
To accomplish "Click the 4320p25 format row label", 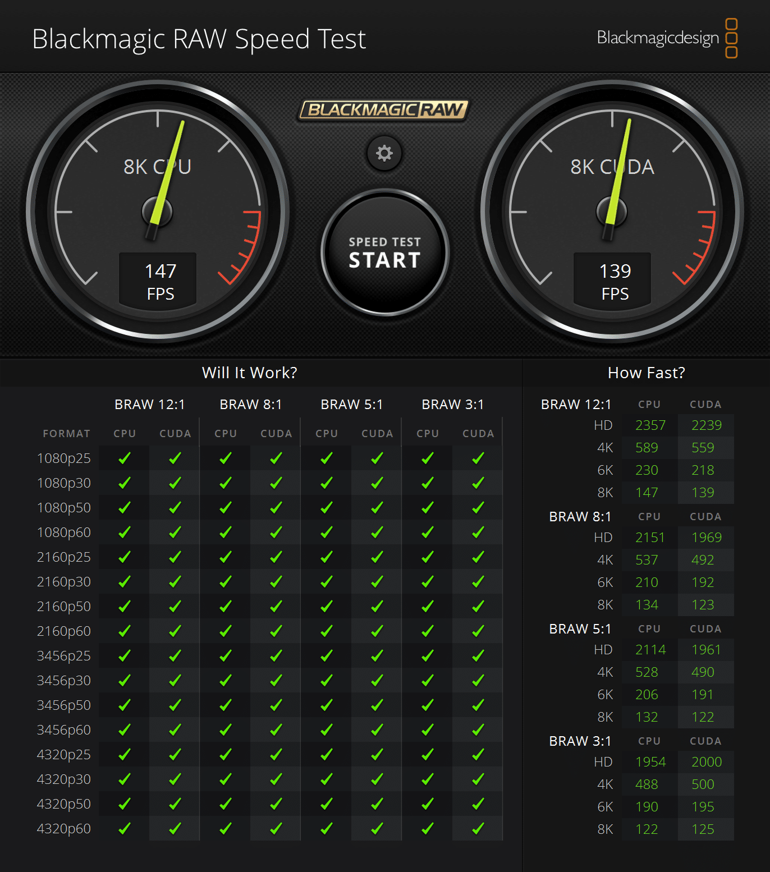I will coord(63,755).
